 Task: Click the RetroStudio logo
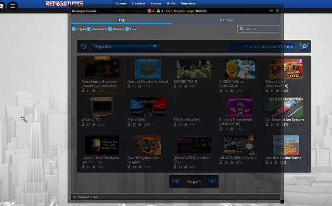click(x=64, y=3)
